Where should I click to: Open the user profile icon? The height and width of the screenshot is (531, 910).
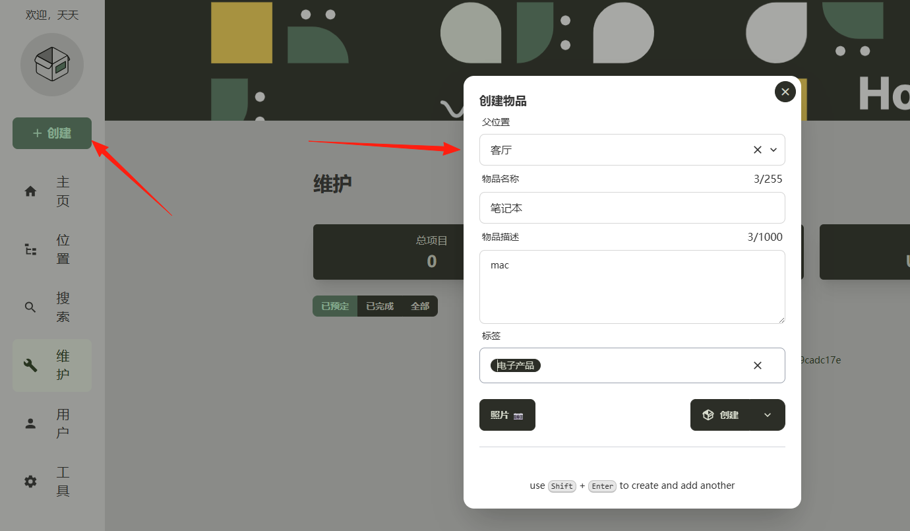[30, 423]
